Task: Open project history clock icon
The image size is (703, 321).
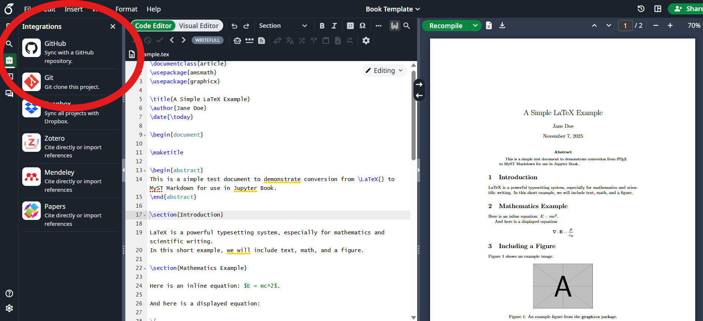Action: pos(641,9)
